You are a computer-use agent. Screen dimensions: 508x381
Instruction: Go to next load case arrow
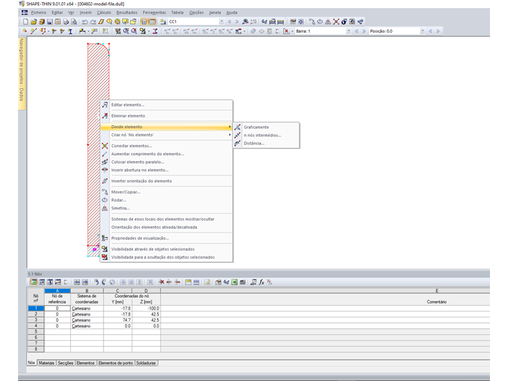coord(237,21)
